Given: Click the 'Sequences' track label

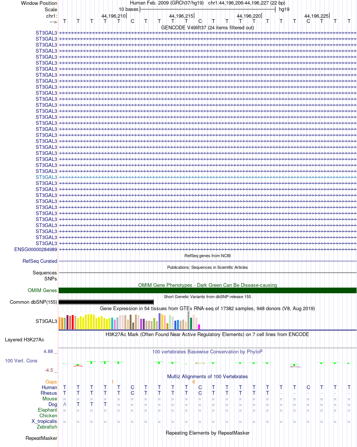Looking at the screenshot, I should [45, 273].
